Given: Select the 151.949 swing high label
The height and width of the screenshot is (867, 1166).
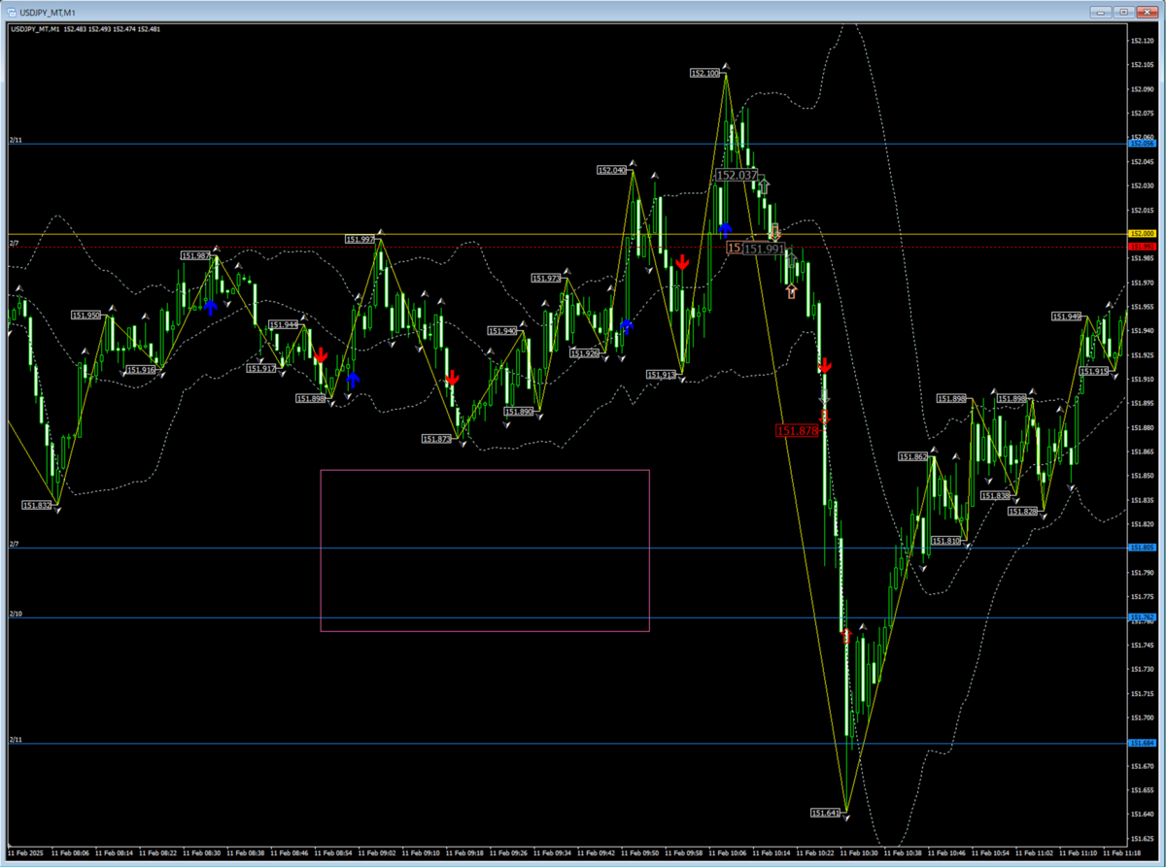Looking at the screenshot, I should point(1067,316).
